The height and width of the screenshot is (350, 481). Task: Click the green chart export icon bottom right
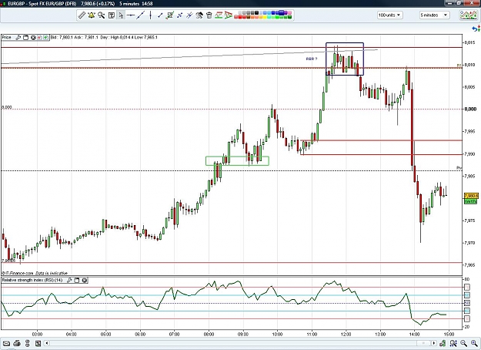pos(443,343)
